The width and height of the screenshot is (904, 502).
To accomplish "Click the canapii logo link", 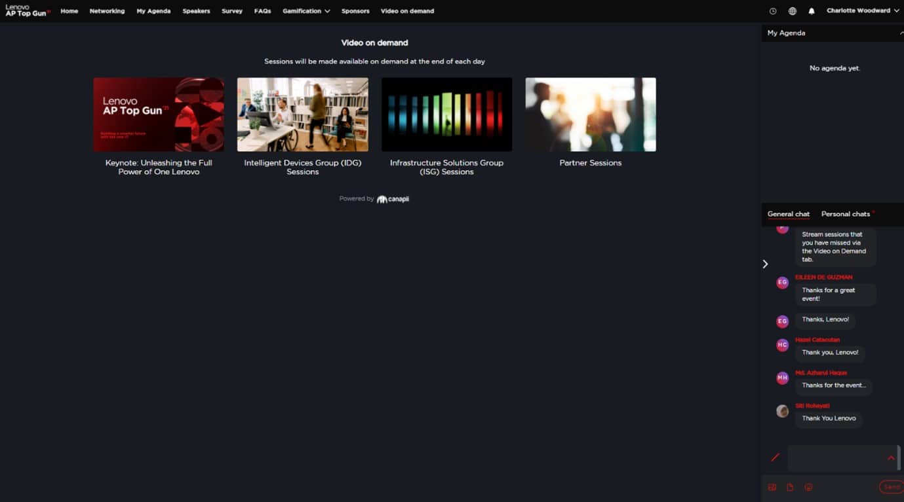I will click(393, 199).
